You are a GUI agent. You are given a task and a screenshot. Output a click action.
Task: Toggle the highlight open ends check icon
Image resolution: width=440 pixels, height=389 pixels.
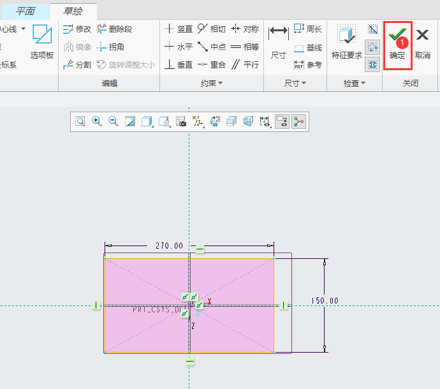[x=372, y=47]
